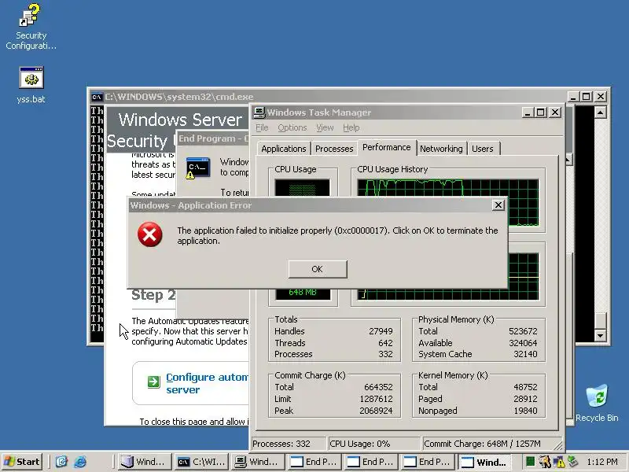Click the Kernel Memory Paged value 28912
Image resolution: width=629 pixels, height=472 pixels.
[525, 399]
